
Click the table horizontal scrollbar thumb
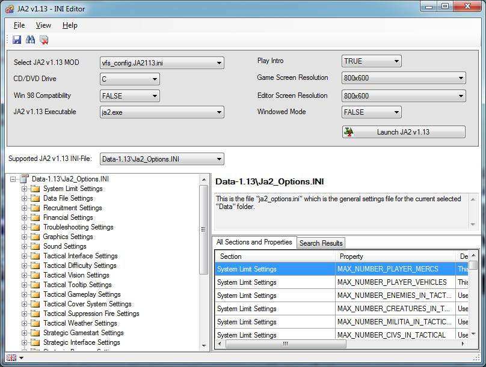coord(286,344)
